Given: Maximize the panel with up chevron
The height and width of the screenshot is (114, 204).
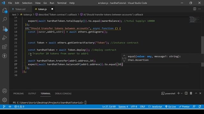Looking at the screenshot, I should pos(196,93).
